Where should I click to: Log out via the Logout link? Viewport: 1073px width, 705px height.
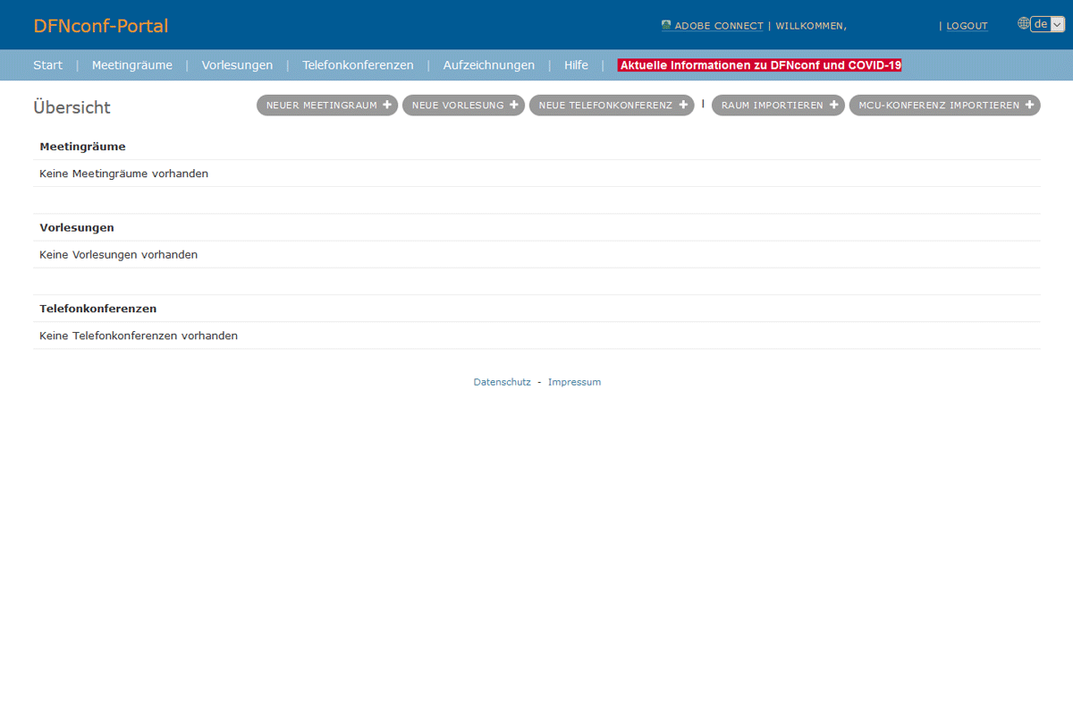tap(967, 26)
